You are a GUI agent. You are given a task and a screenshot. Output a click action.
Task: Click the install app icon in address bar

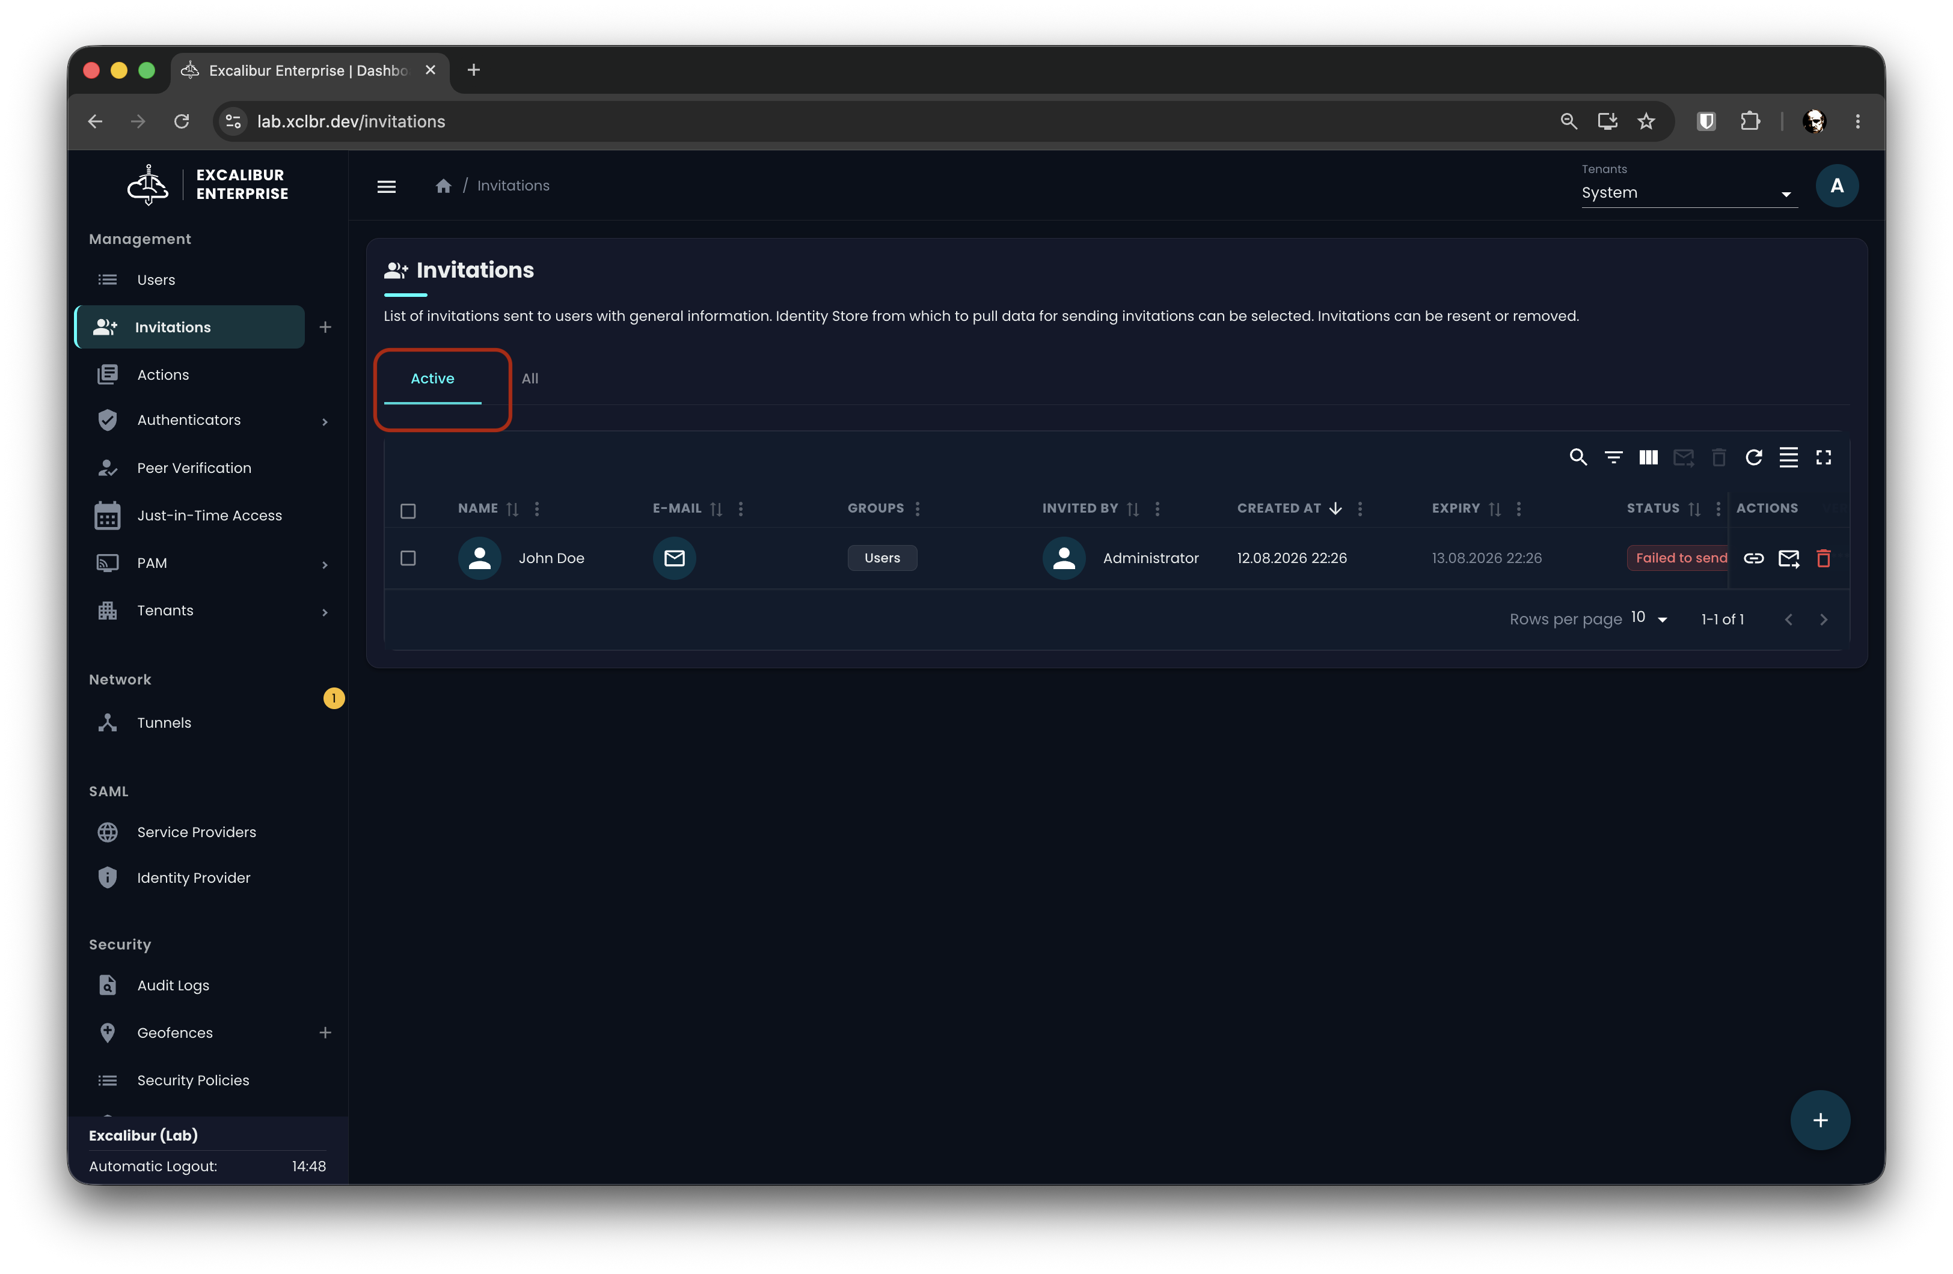1607,121
